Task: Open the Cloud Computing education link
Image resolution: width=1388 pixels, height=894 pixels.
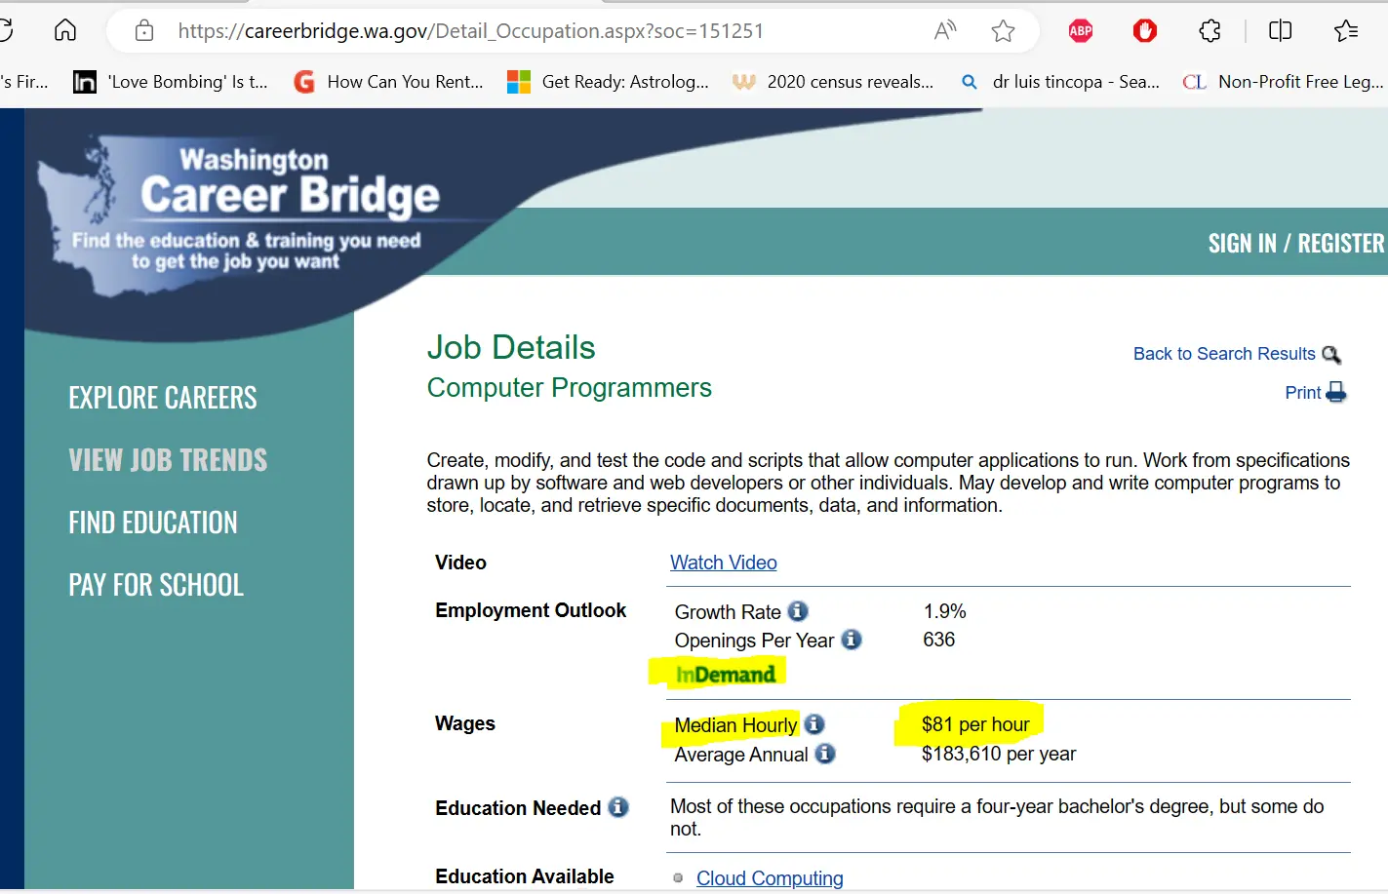Action: coord(770,878)
